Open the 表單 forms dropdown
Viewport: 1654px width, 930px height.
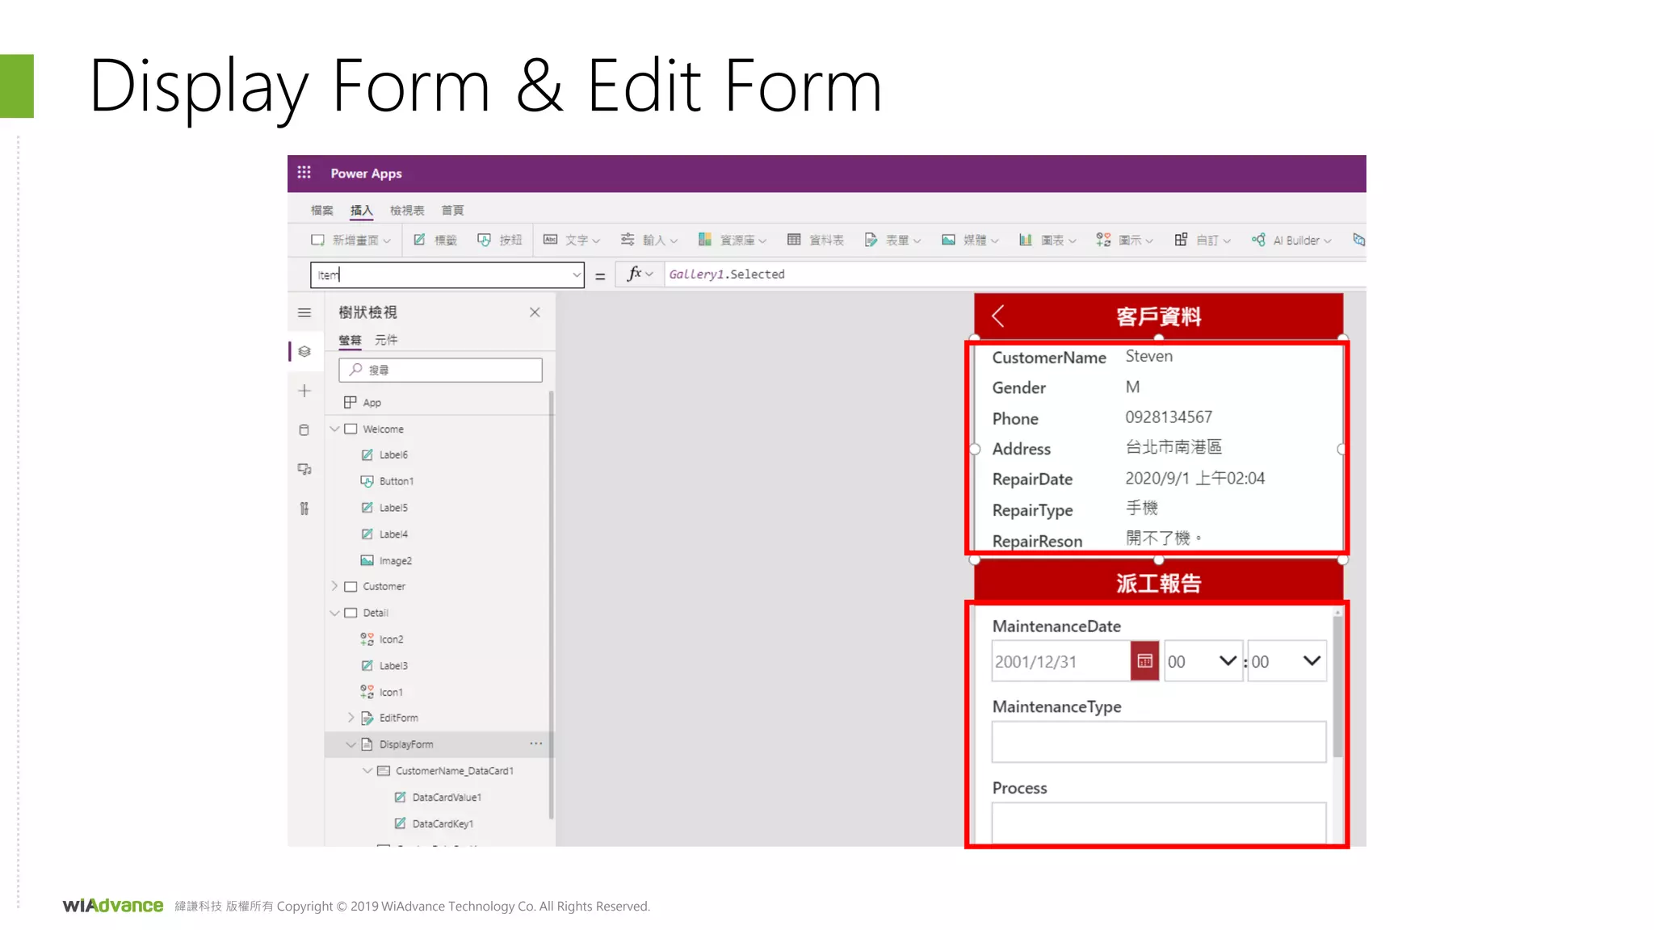[892, 240]
